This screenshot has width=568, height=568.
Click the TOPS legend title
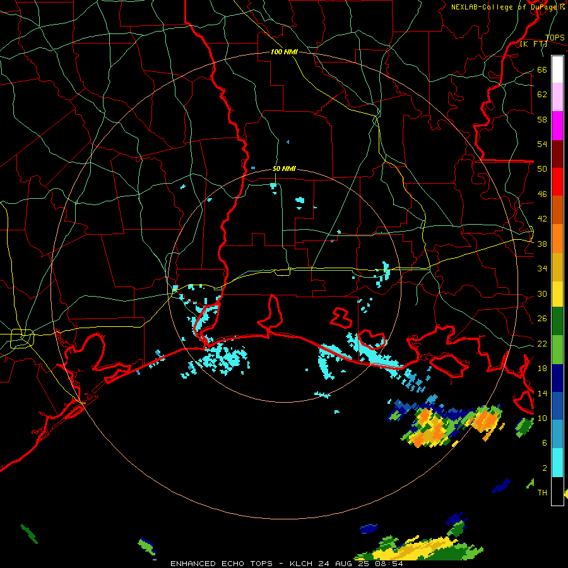555,37
